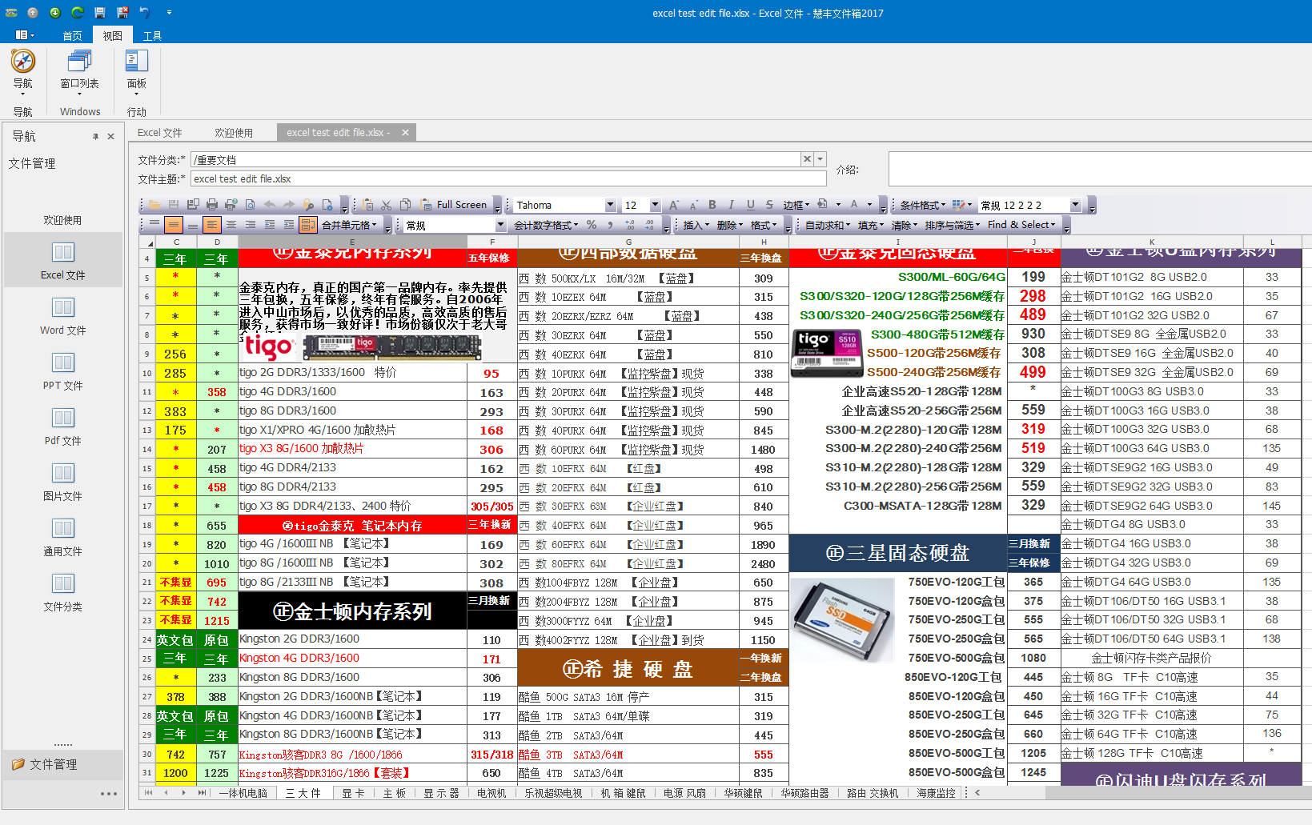Toggle strikethrough formatting
The height and width of the screenshot is (825, 1312).
pos(769,205)
